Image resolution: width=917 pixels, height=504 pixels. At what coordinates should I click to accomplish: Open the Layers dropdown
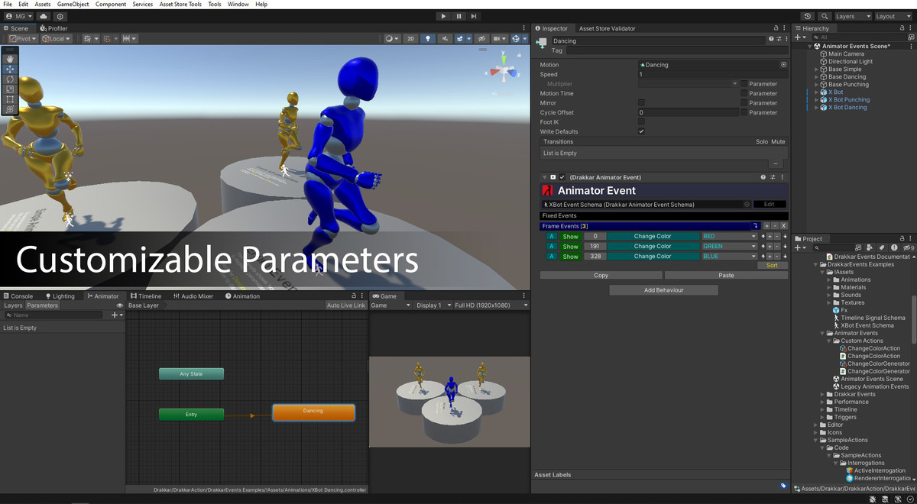[x=853, y=16]
